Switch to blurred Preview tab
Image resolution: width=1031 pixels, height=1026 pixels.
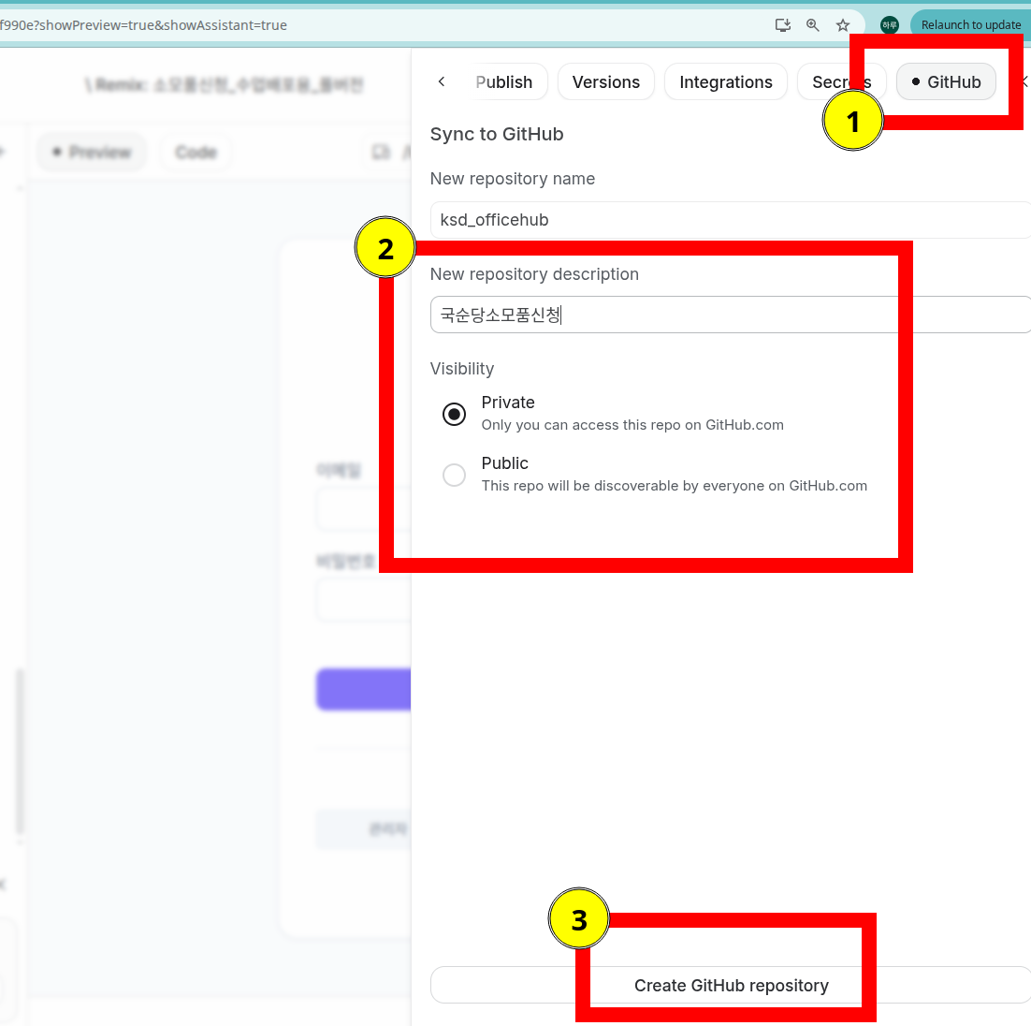(x=92, y=152)
